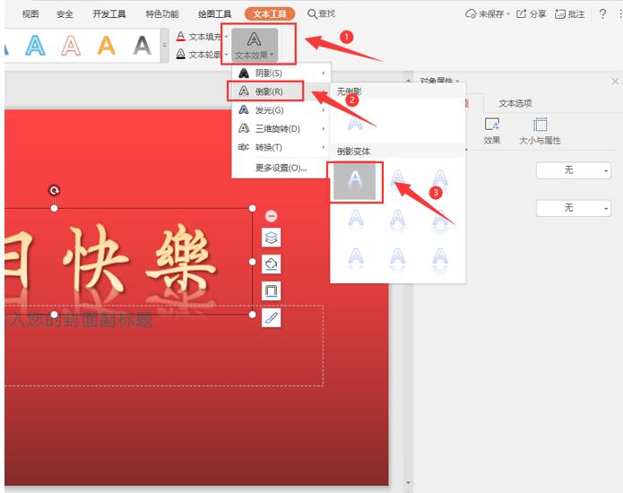Pick the first reflection variant in third row

(x=356, y=259)
